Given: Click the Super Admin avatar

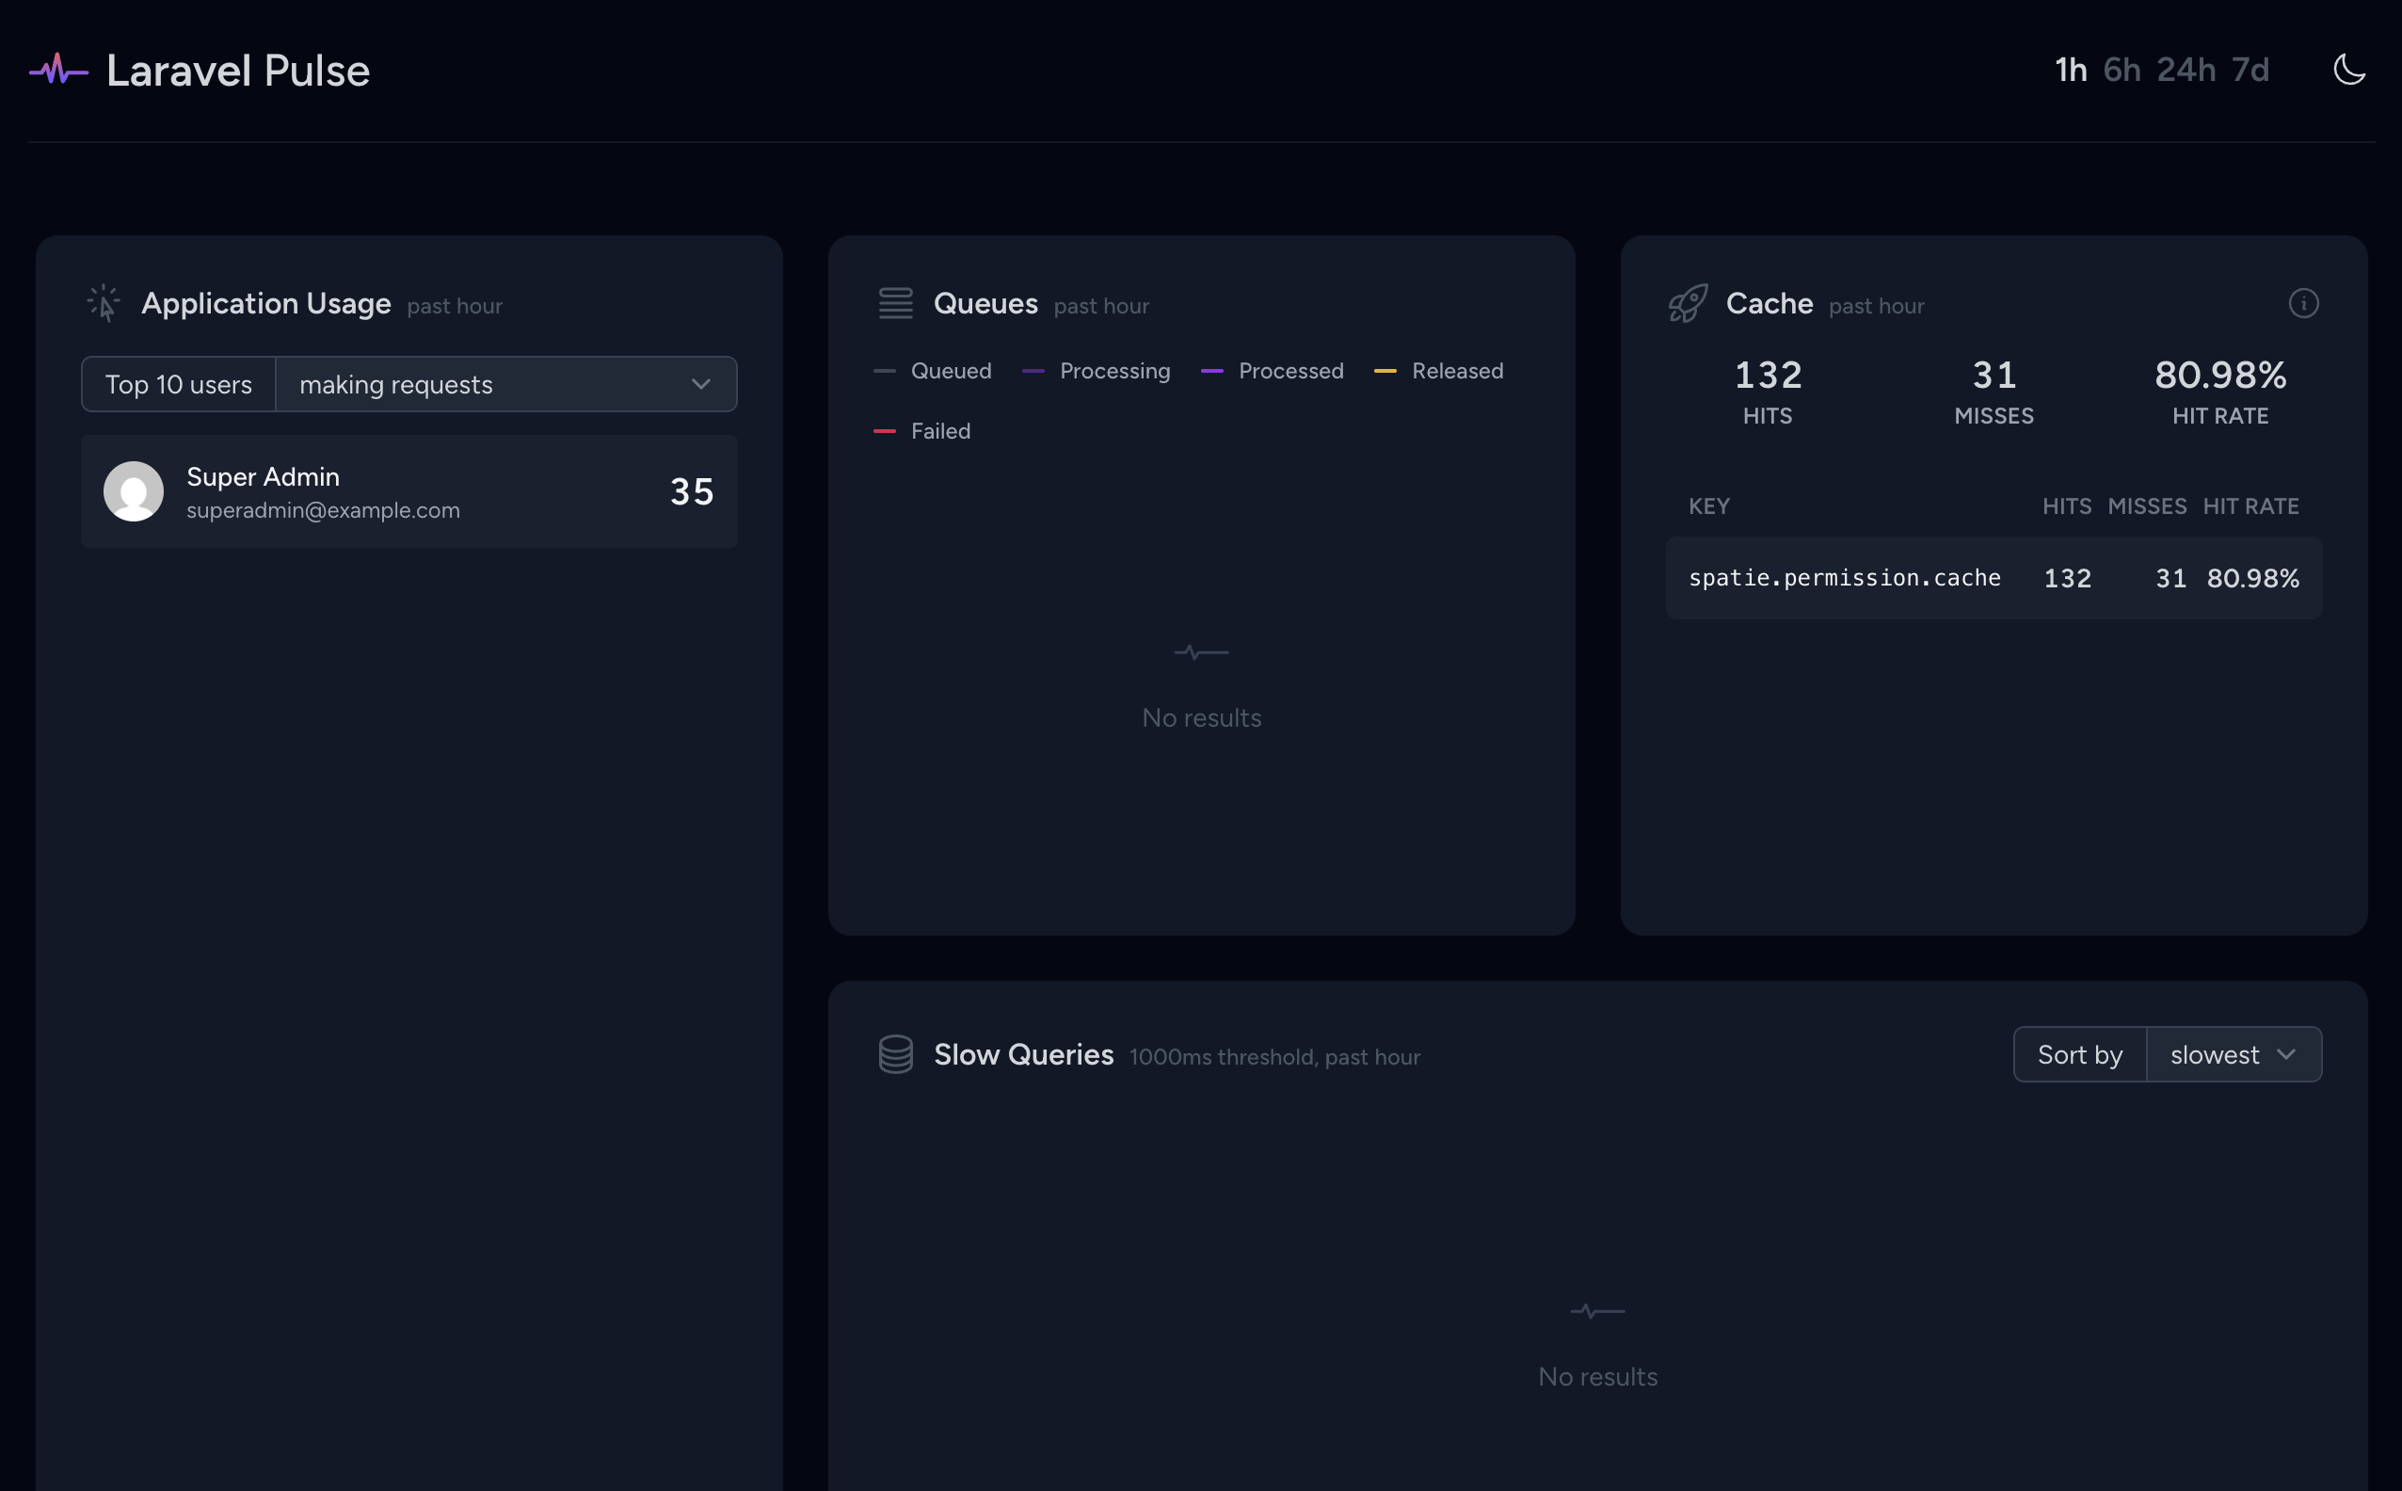Looking at the screenshot, I should pyautogui.click(x=133, y=491).
